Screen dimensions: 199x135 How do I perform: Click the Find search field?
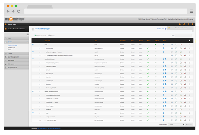pyautogui.click(x=183, y=36)
